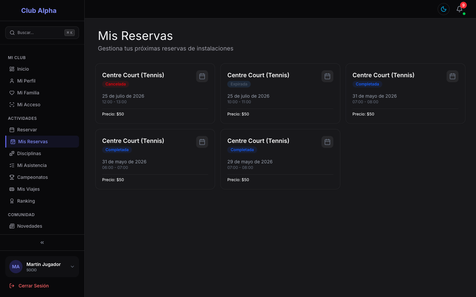Open Mi Asistencia page
Image resolution: width=476 pixels, height=297 pixels.
click(x=42, y=165)
